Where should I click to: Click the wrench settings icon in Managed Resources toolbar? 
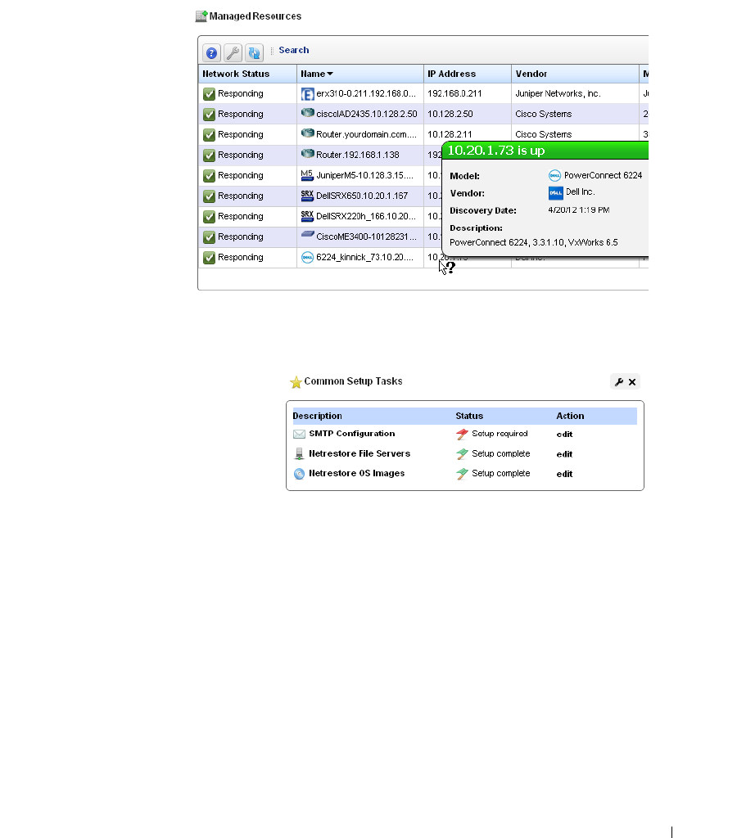point(233,53)
